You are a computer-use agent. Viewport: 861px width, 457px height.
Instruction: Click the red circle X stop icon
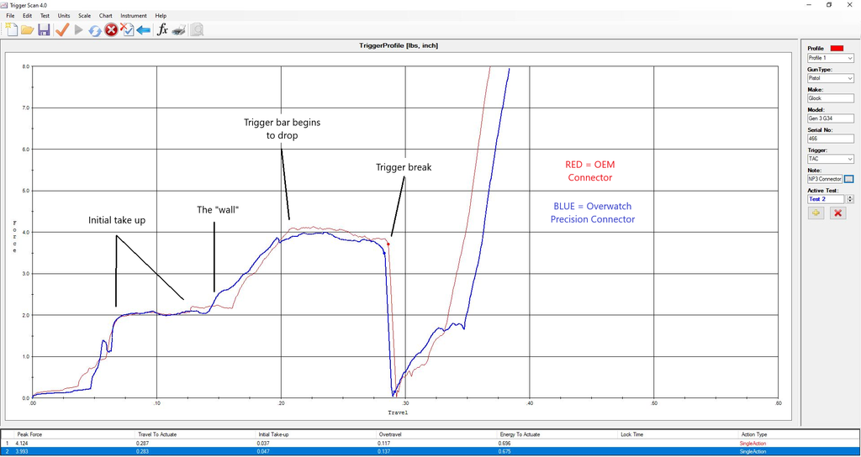tap(111, 29)
